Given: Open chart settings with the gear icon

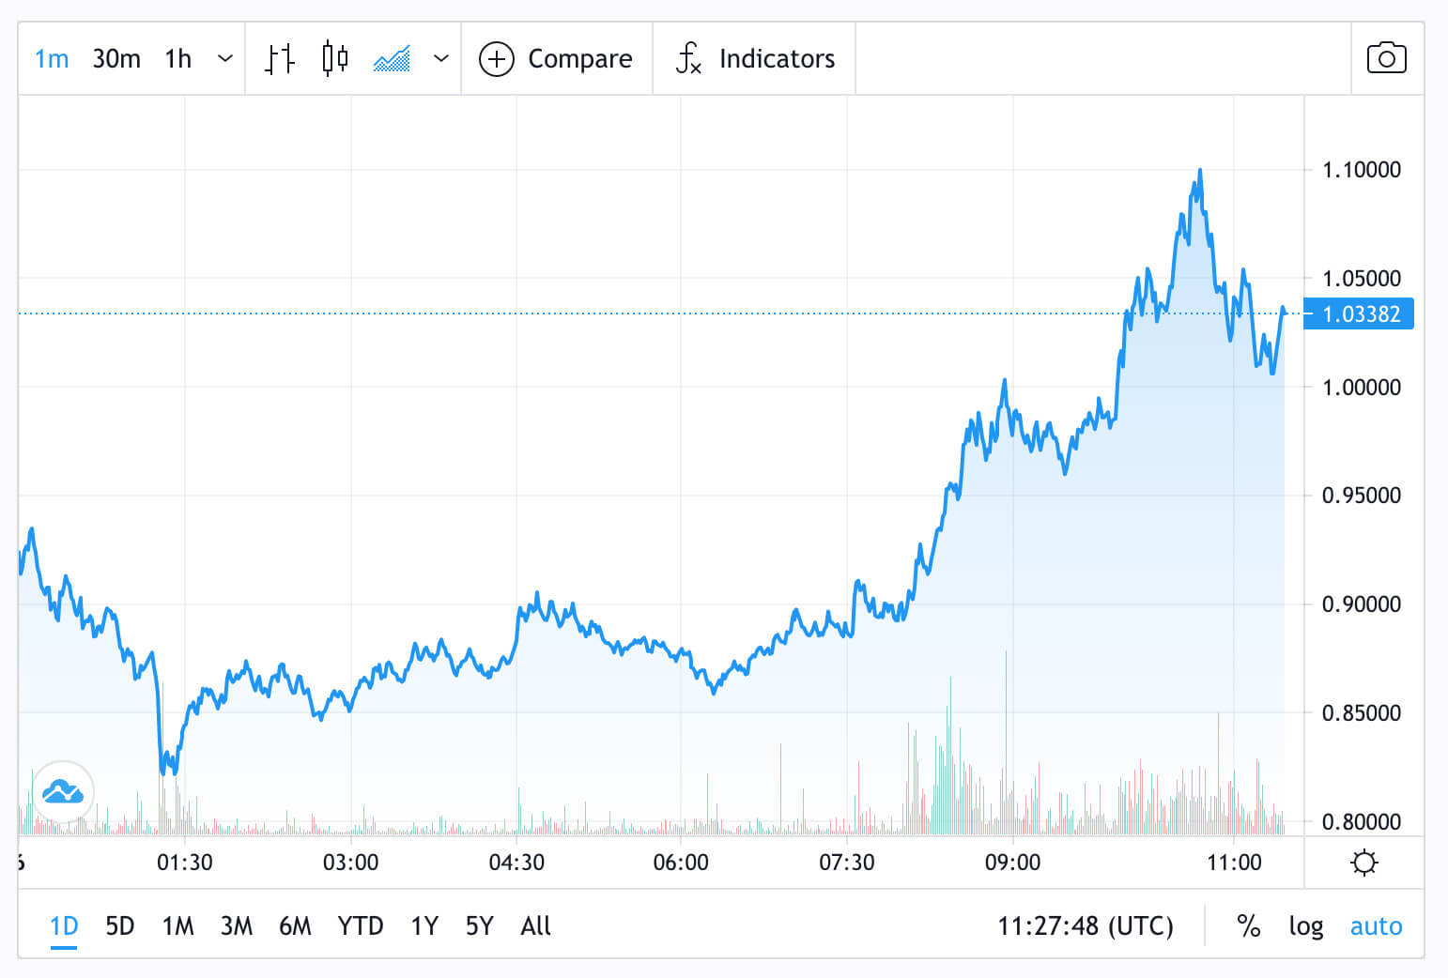Looking at the screenshot, I should (x=1364, y=862).
